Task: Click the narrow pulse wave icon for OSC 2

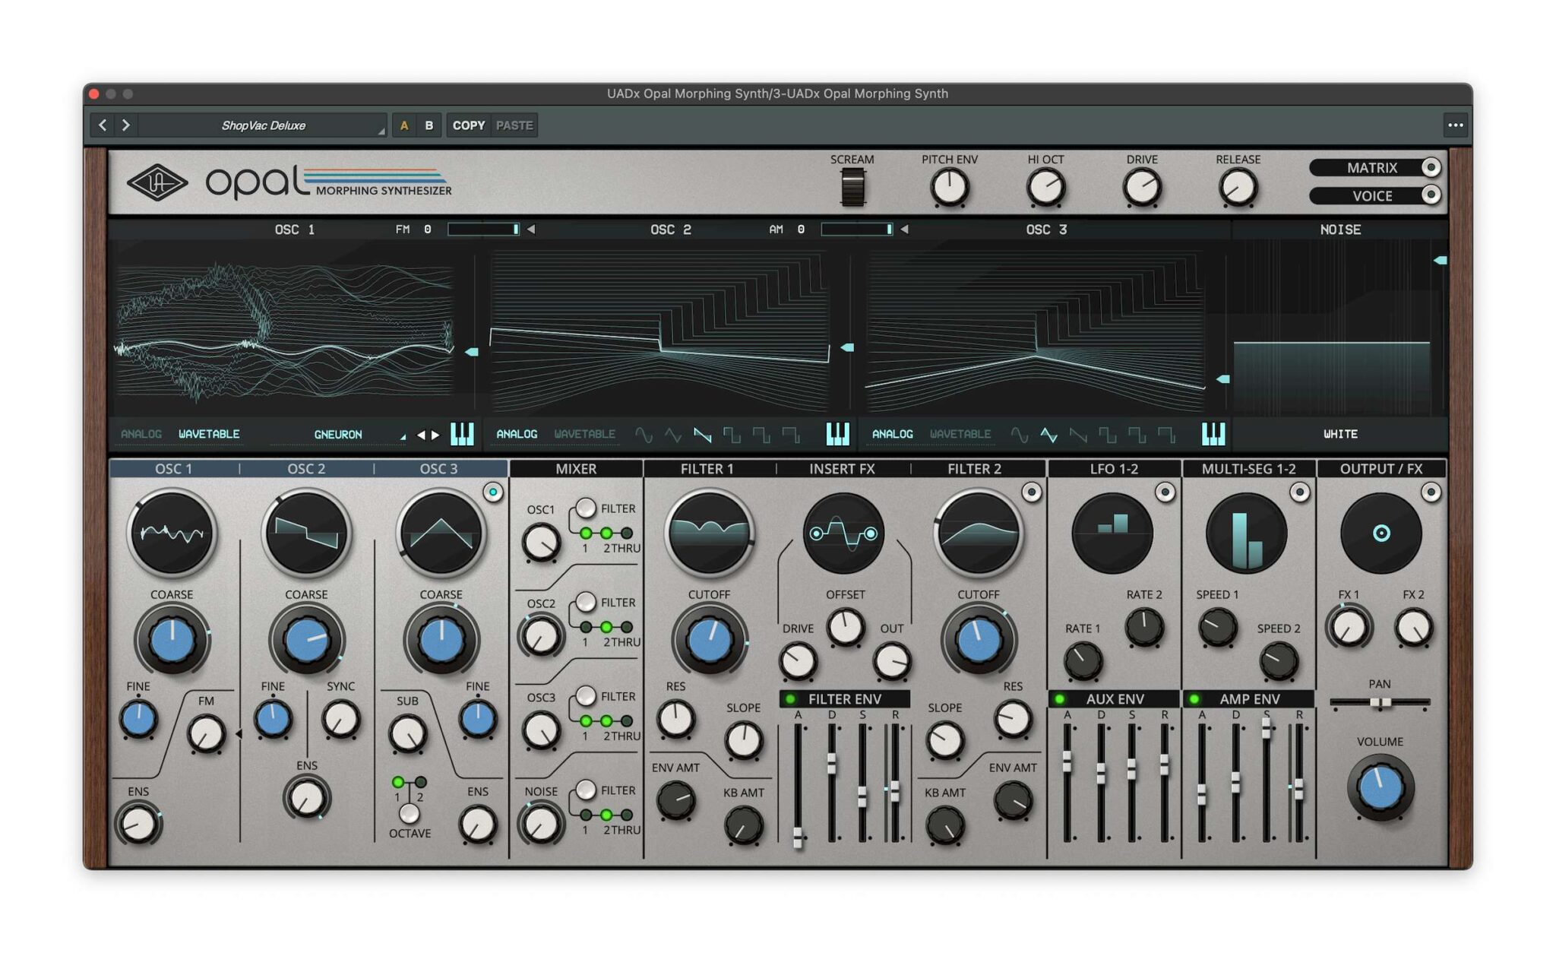Action: click(x=792, y=434)
